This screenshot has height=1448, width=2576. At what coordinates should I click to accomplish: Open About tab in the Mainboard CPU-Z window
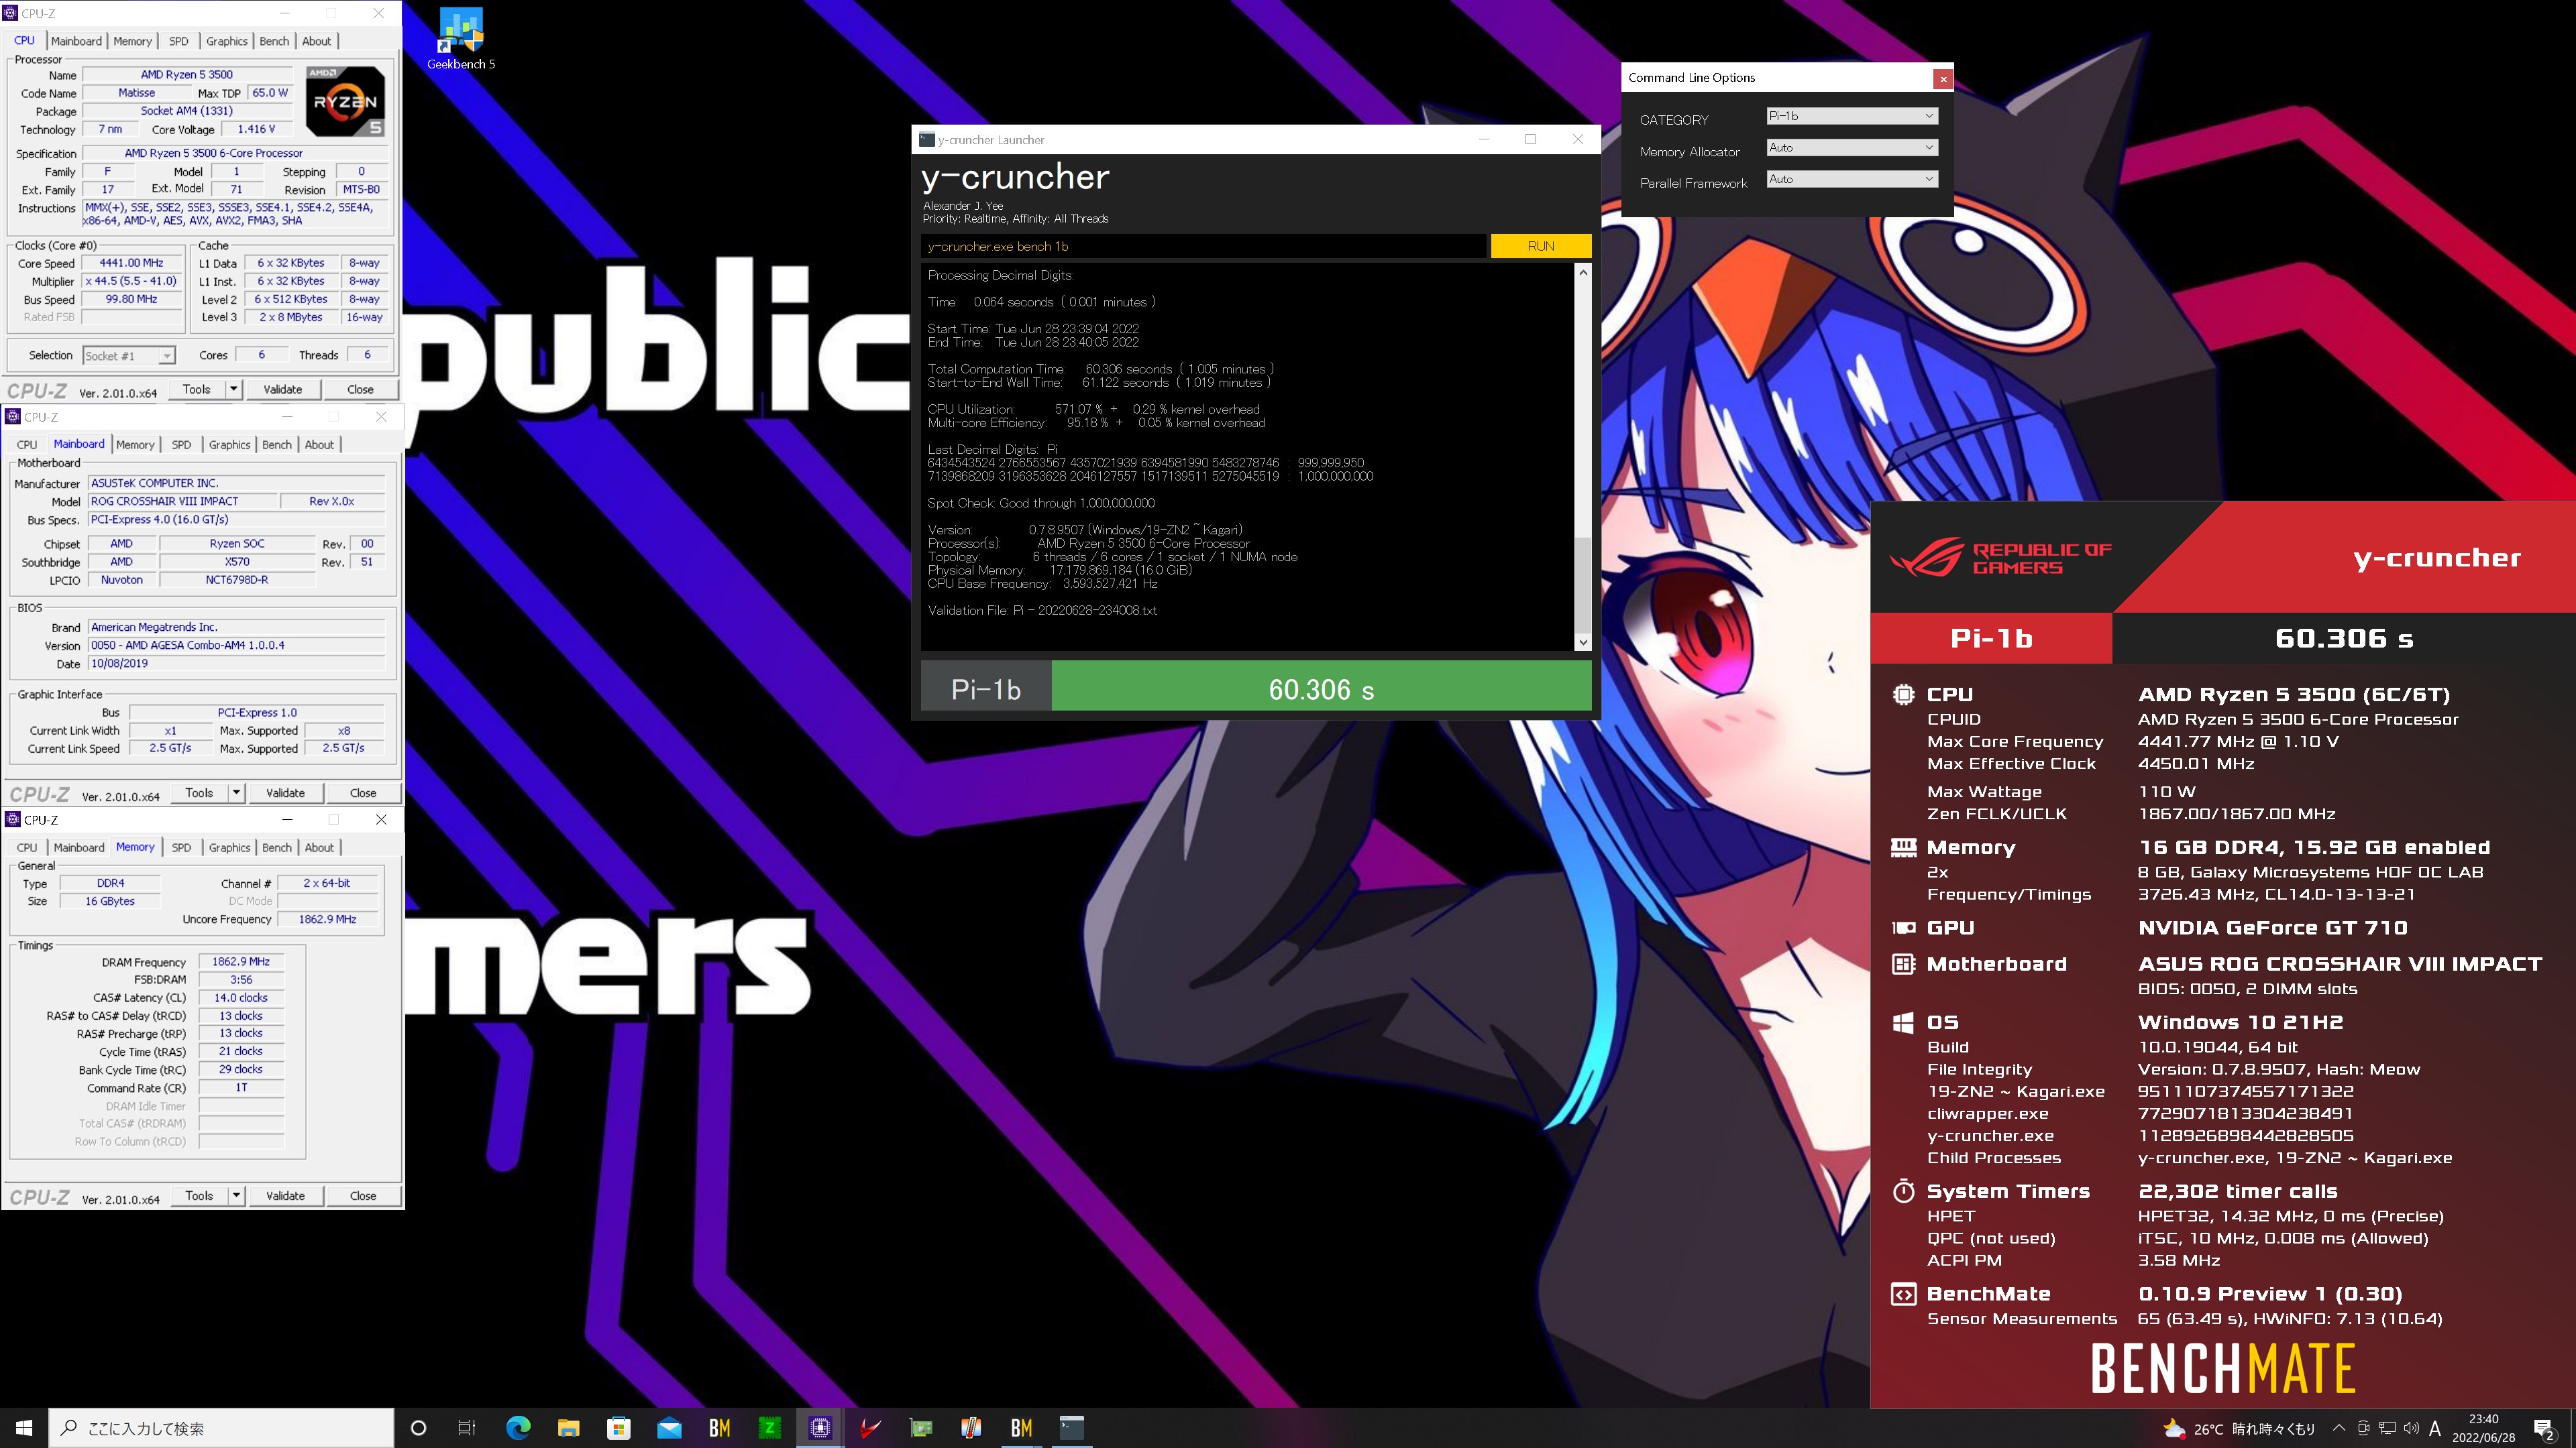point(319,444)
